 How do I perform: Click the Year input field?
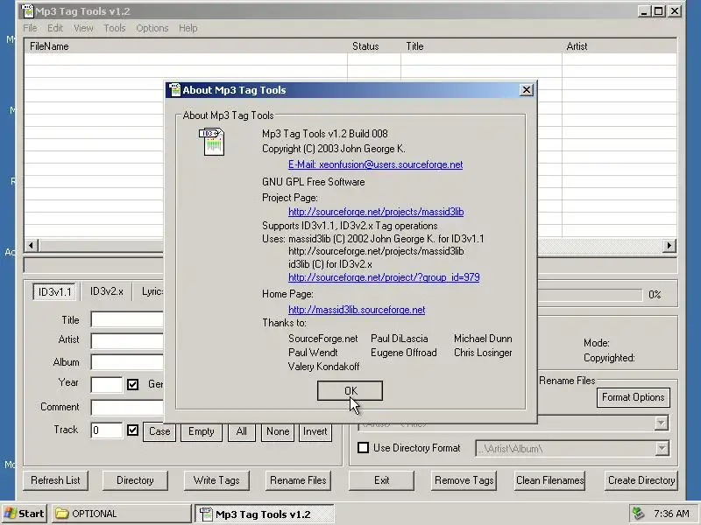(x=106, y=384)
